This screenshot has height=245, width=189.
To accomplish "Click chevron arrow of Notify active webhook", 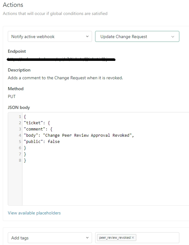I will [x=87, y=37].
